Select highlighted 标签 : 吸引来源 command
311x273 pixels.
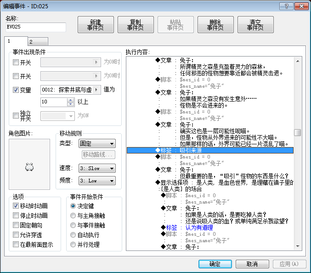pos(210,150)
